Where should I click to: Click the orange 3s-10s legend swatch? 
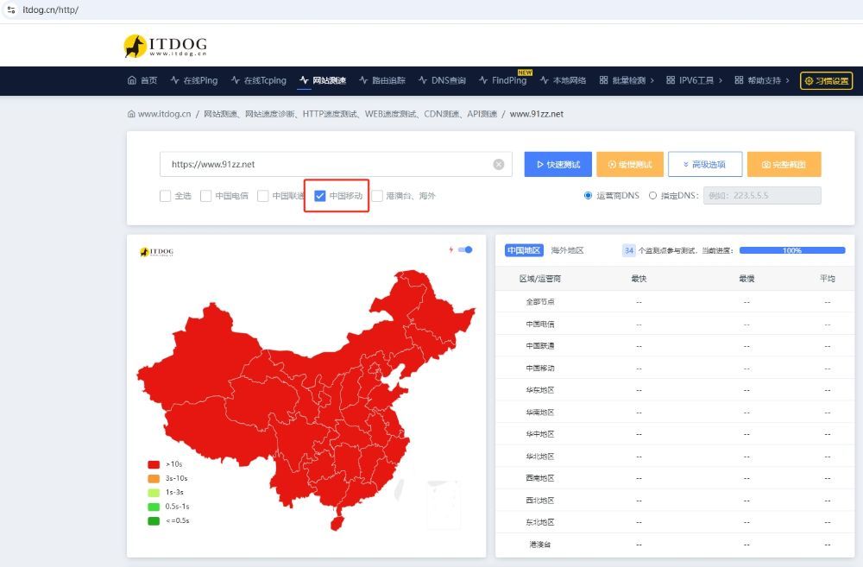click(x=154, y=478)
